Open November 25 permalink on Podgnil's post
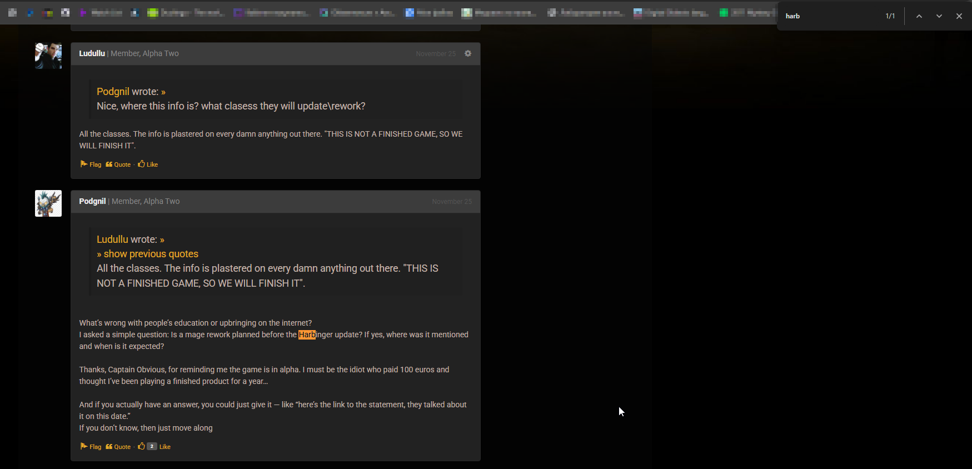Viewport: 972px width, 469px height. coord(452,202)
